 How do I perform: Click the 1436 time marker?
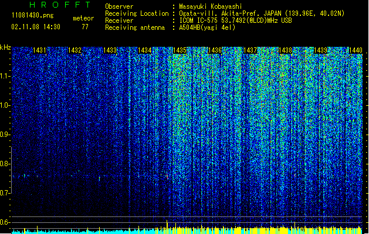click(215, 50)
